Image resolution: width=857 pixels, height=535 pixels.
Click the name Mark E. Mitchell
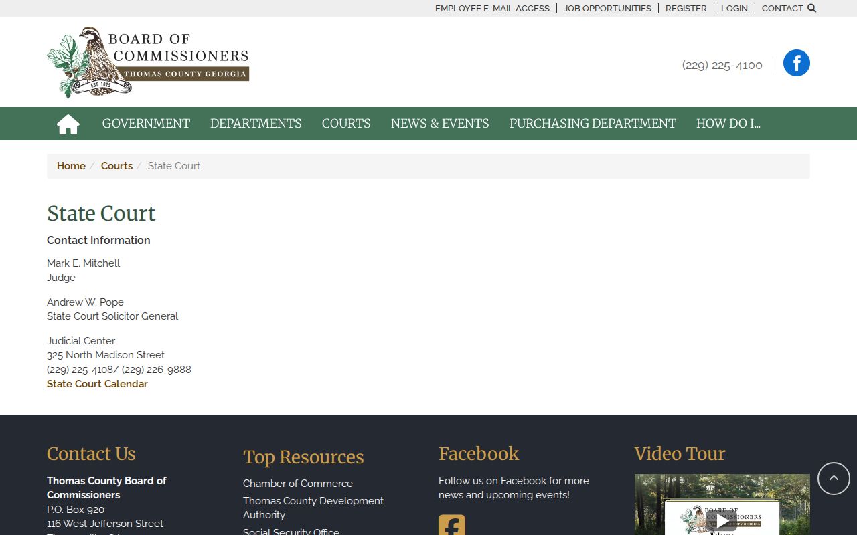83,263
